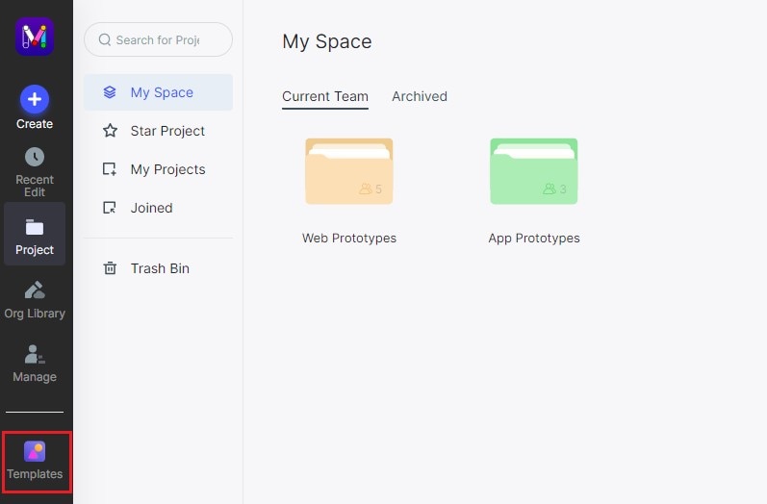Viewport: 767px width, 504px height.
Task: Open the Templates icon
Action: (35, 451)
